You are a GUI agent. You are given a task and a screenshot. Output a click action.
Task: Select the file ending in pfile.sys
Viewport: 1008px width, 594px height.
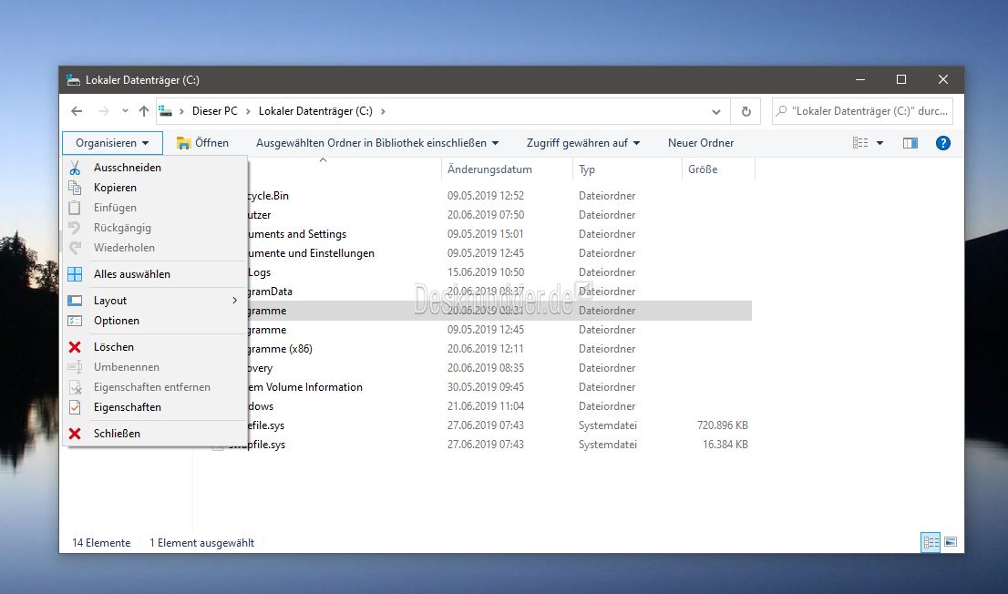pos(482,445)
